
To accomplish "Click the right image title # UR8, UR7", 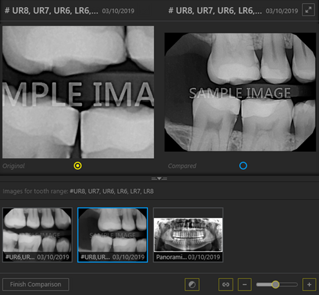I will [215, 10].
